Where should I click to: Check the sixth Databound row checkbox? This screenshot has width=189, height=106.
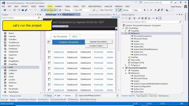(x=49, y=79)
